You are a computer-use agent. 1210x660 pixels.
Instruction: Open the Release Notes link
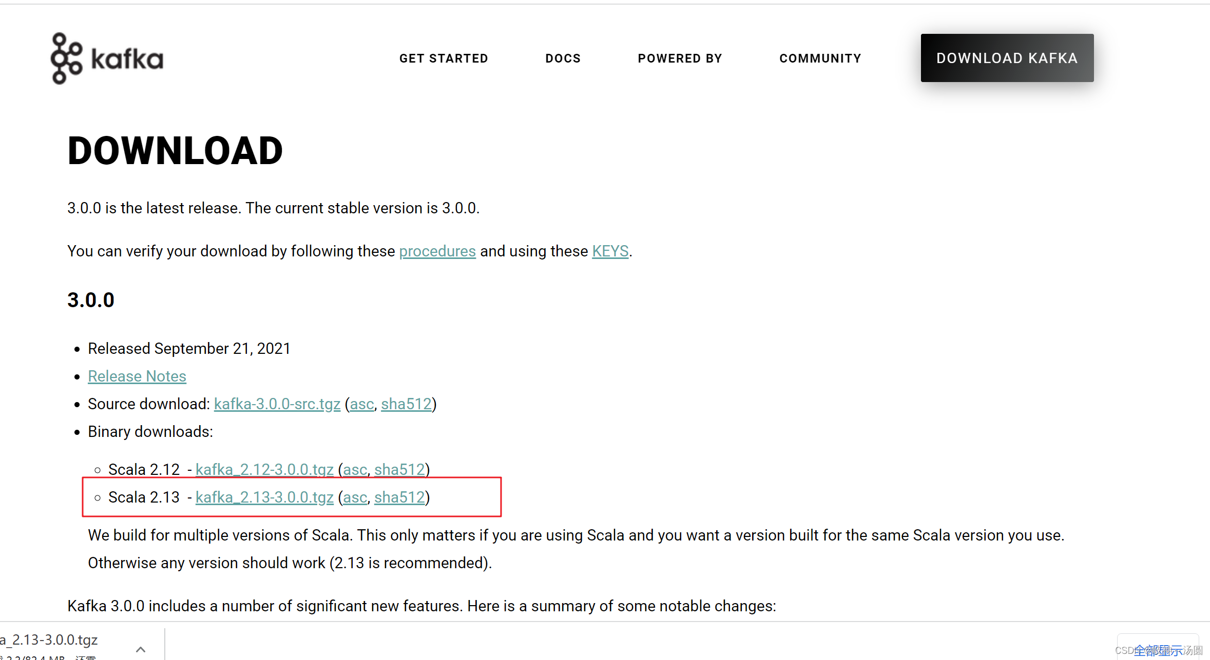[137, 375]
